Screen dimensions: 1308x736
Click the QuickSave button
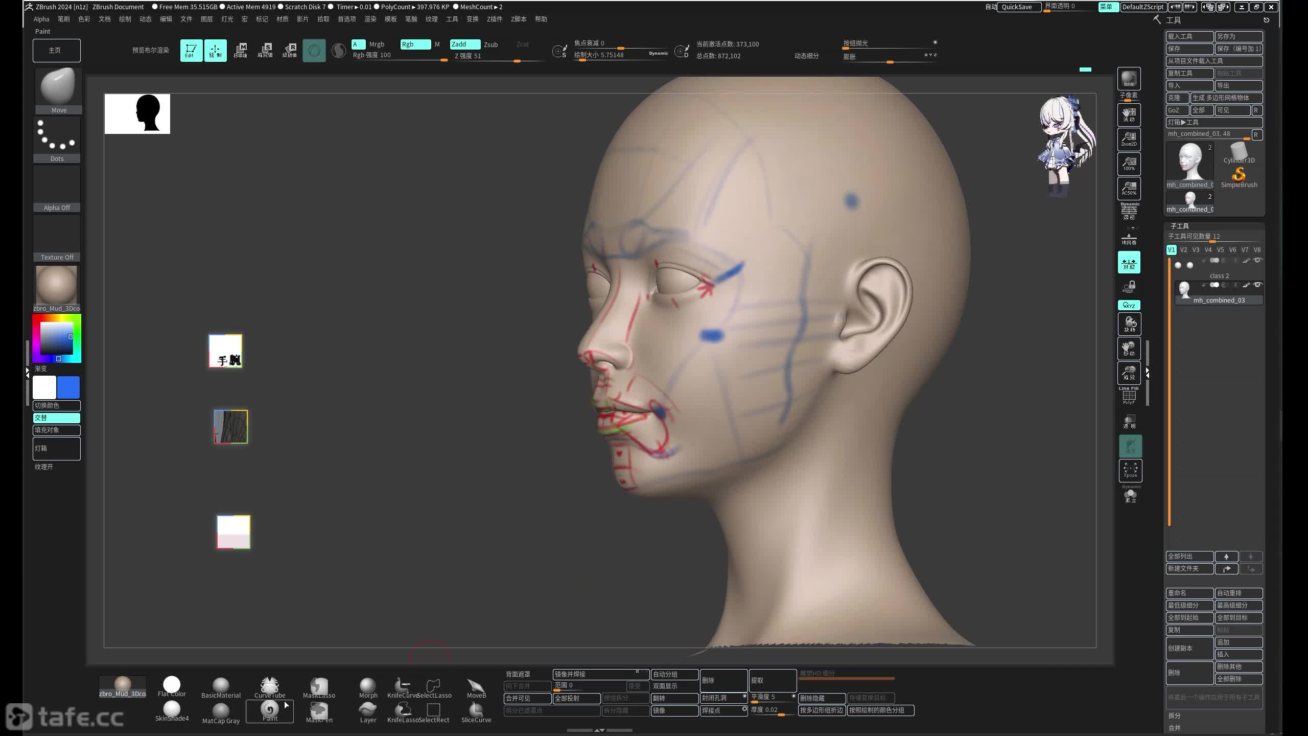tap(1019, 7)
